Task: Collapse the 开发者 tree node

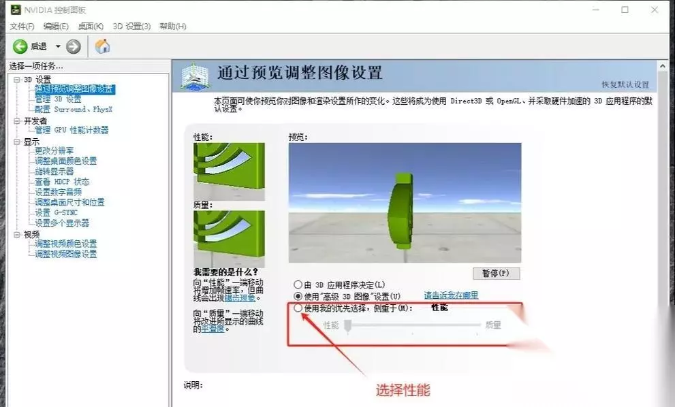Action: tap(17, 121)
